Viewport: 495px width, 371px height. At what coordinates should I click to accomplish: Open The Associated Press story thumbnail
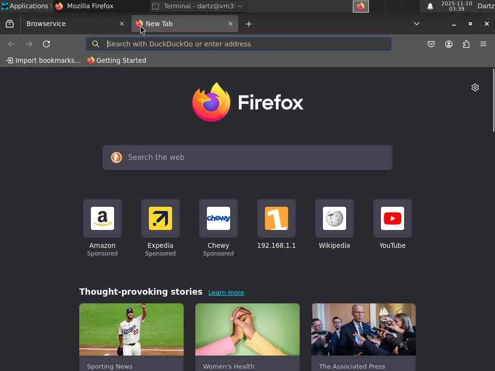coord(364,329)
